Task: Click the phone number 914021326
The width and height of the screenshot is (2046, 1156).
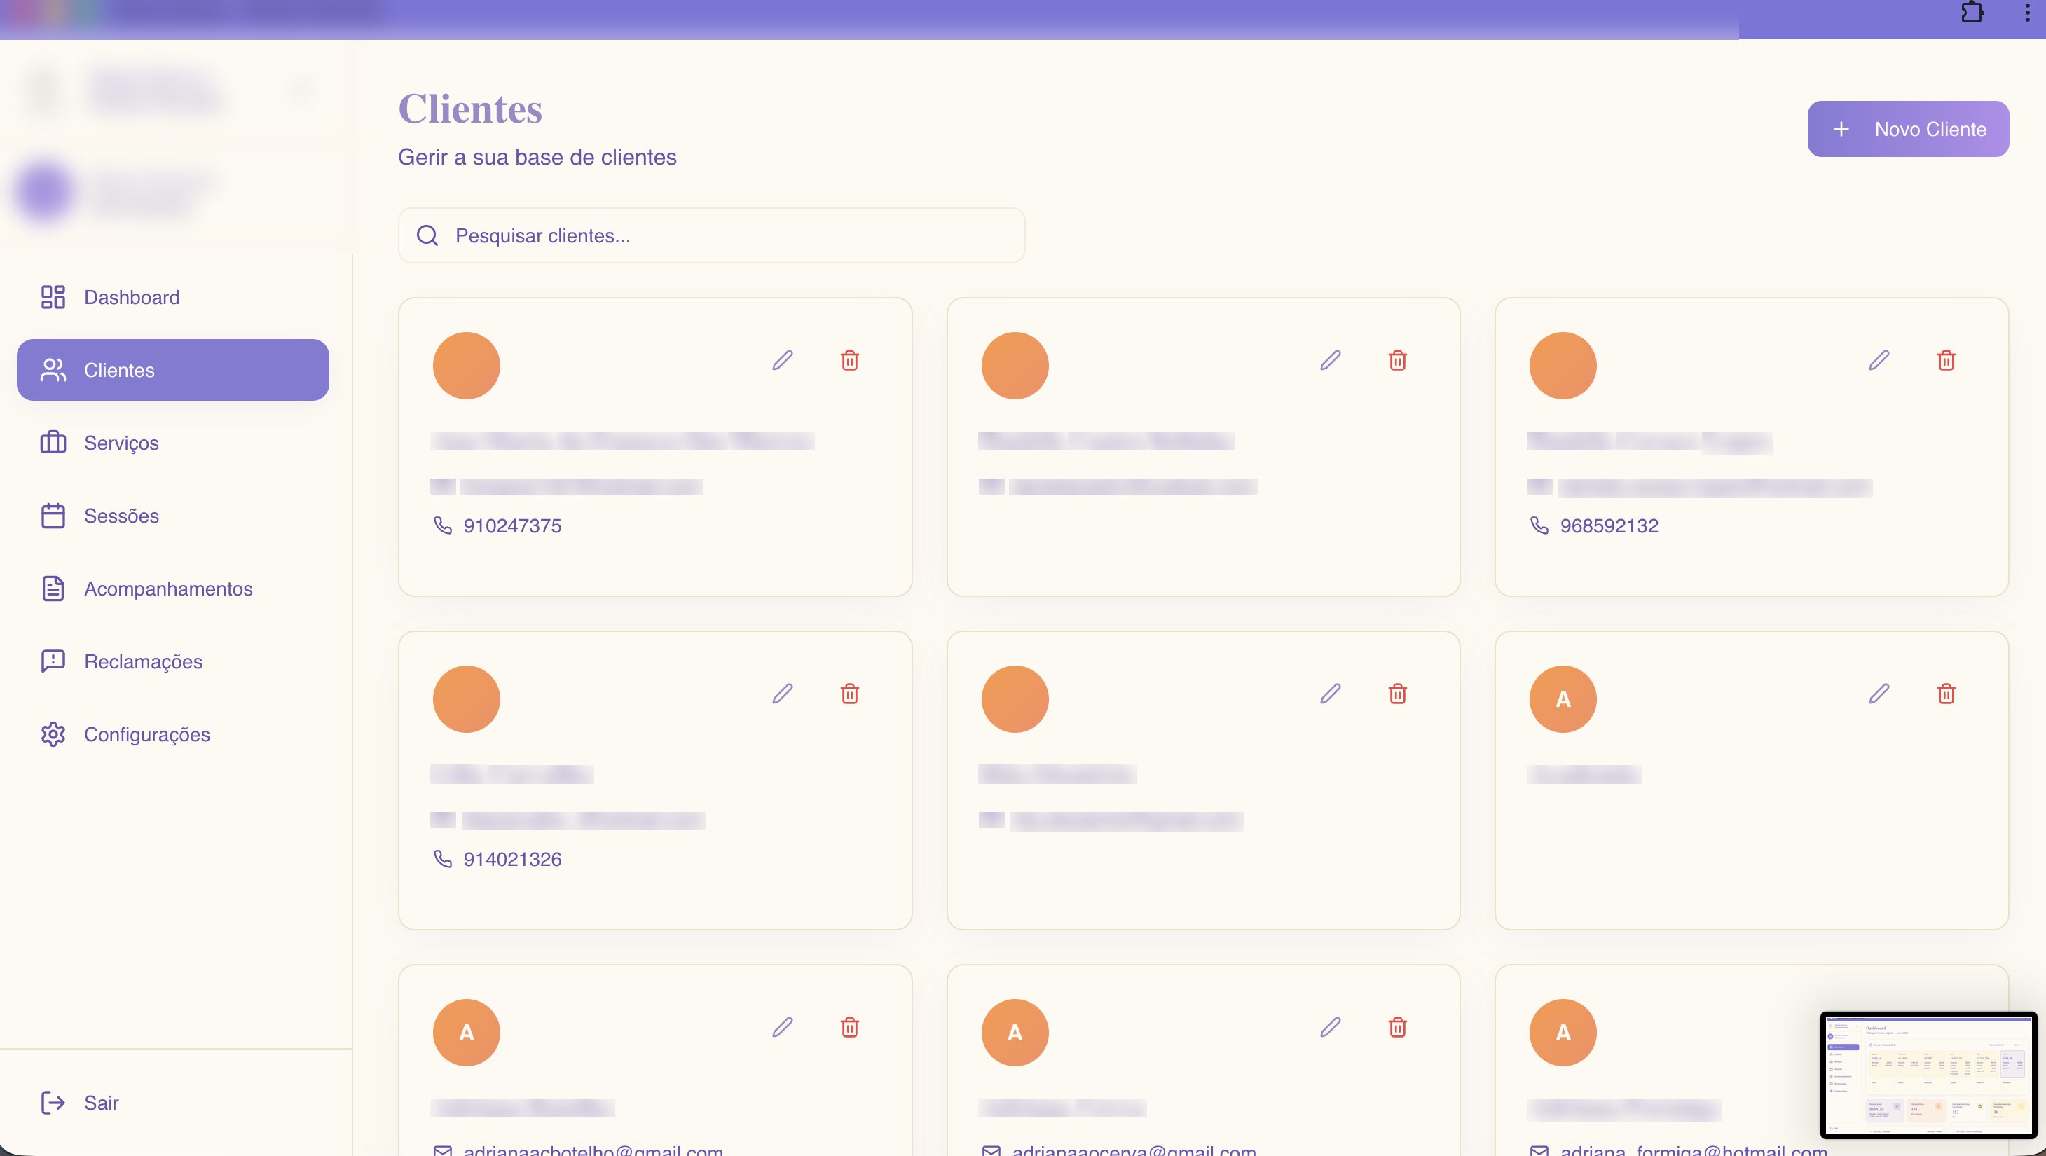Action: coord(512,859)
